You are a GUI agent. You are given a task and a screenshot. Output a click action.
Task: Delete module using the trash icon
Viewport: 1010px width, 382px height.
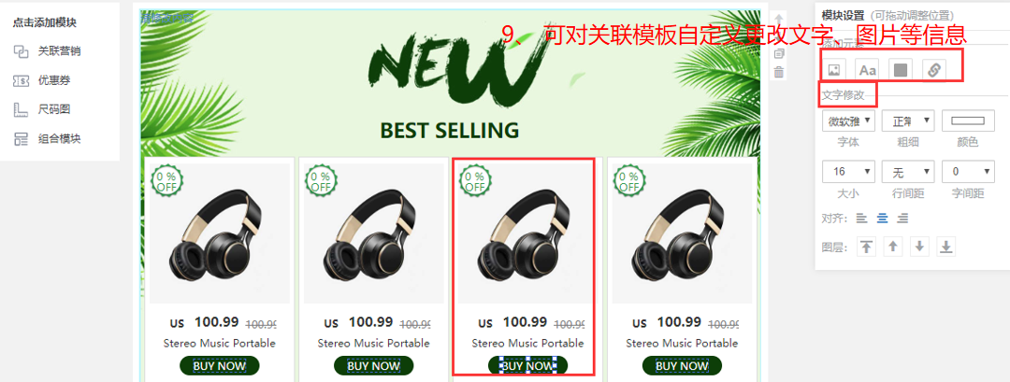point(779,72)
